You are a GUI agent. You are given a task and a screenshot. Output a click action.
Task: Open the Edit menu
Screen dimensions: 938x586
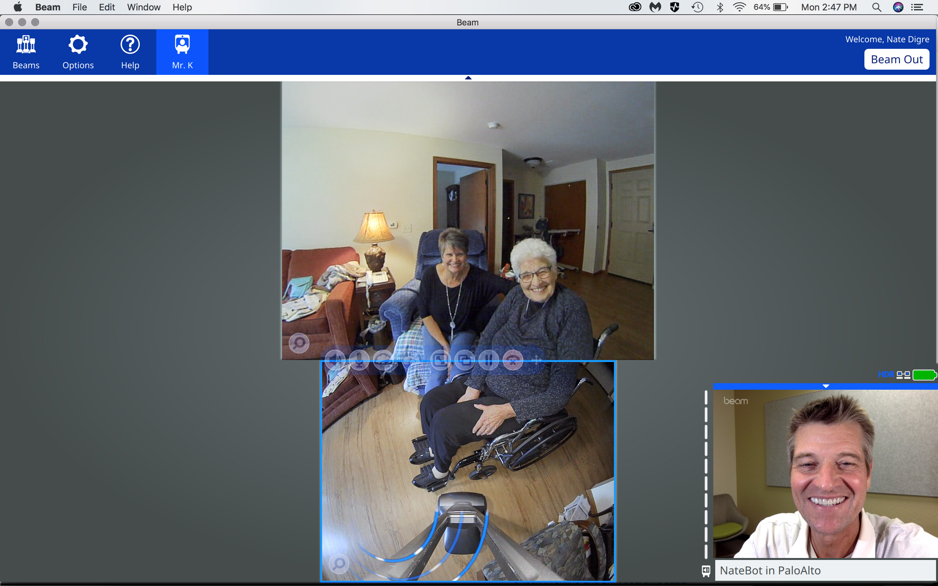coord(107,7)
